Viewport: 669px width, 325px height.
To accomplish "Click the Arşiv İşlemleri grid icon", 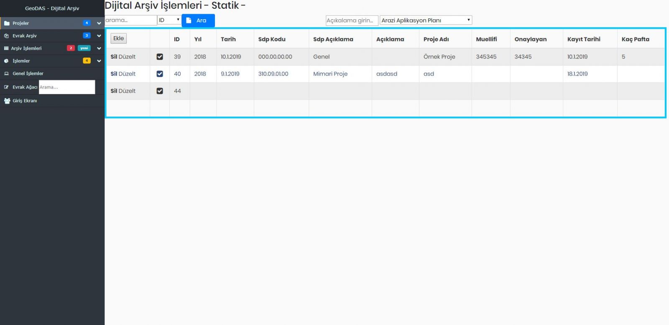I will 6,48.
